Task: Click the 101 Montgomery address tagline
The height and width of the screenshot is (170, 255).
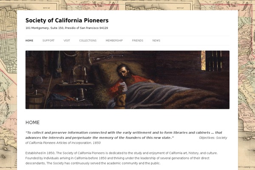Action: 67,28
